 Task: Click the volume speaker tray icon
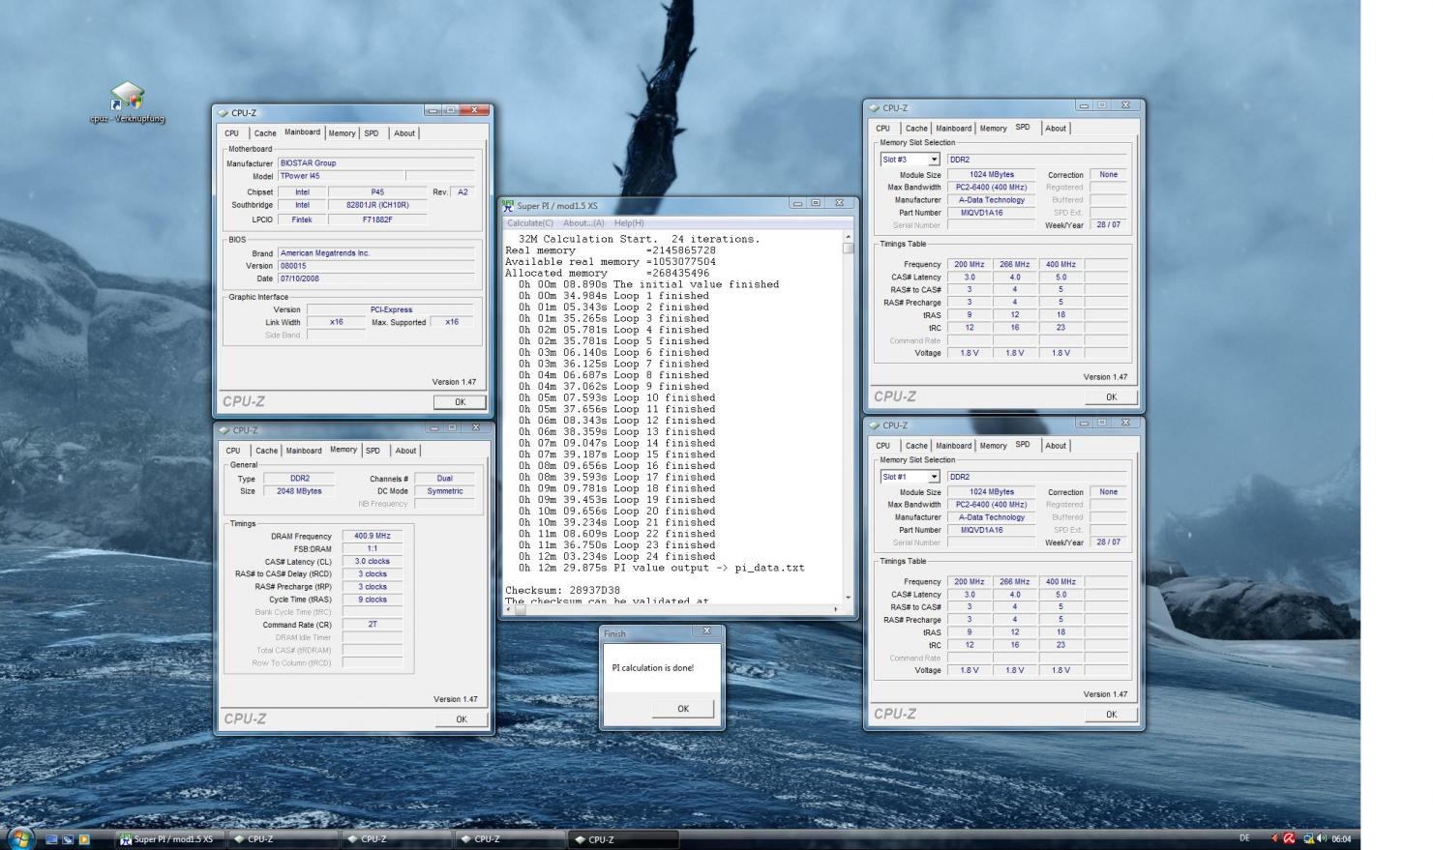1322,838
